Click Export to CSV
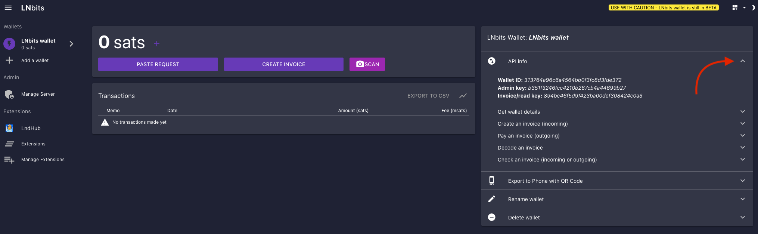This screenshot has height=234, width=758. [x=428, y=96]
